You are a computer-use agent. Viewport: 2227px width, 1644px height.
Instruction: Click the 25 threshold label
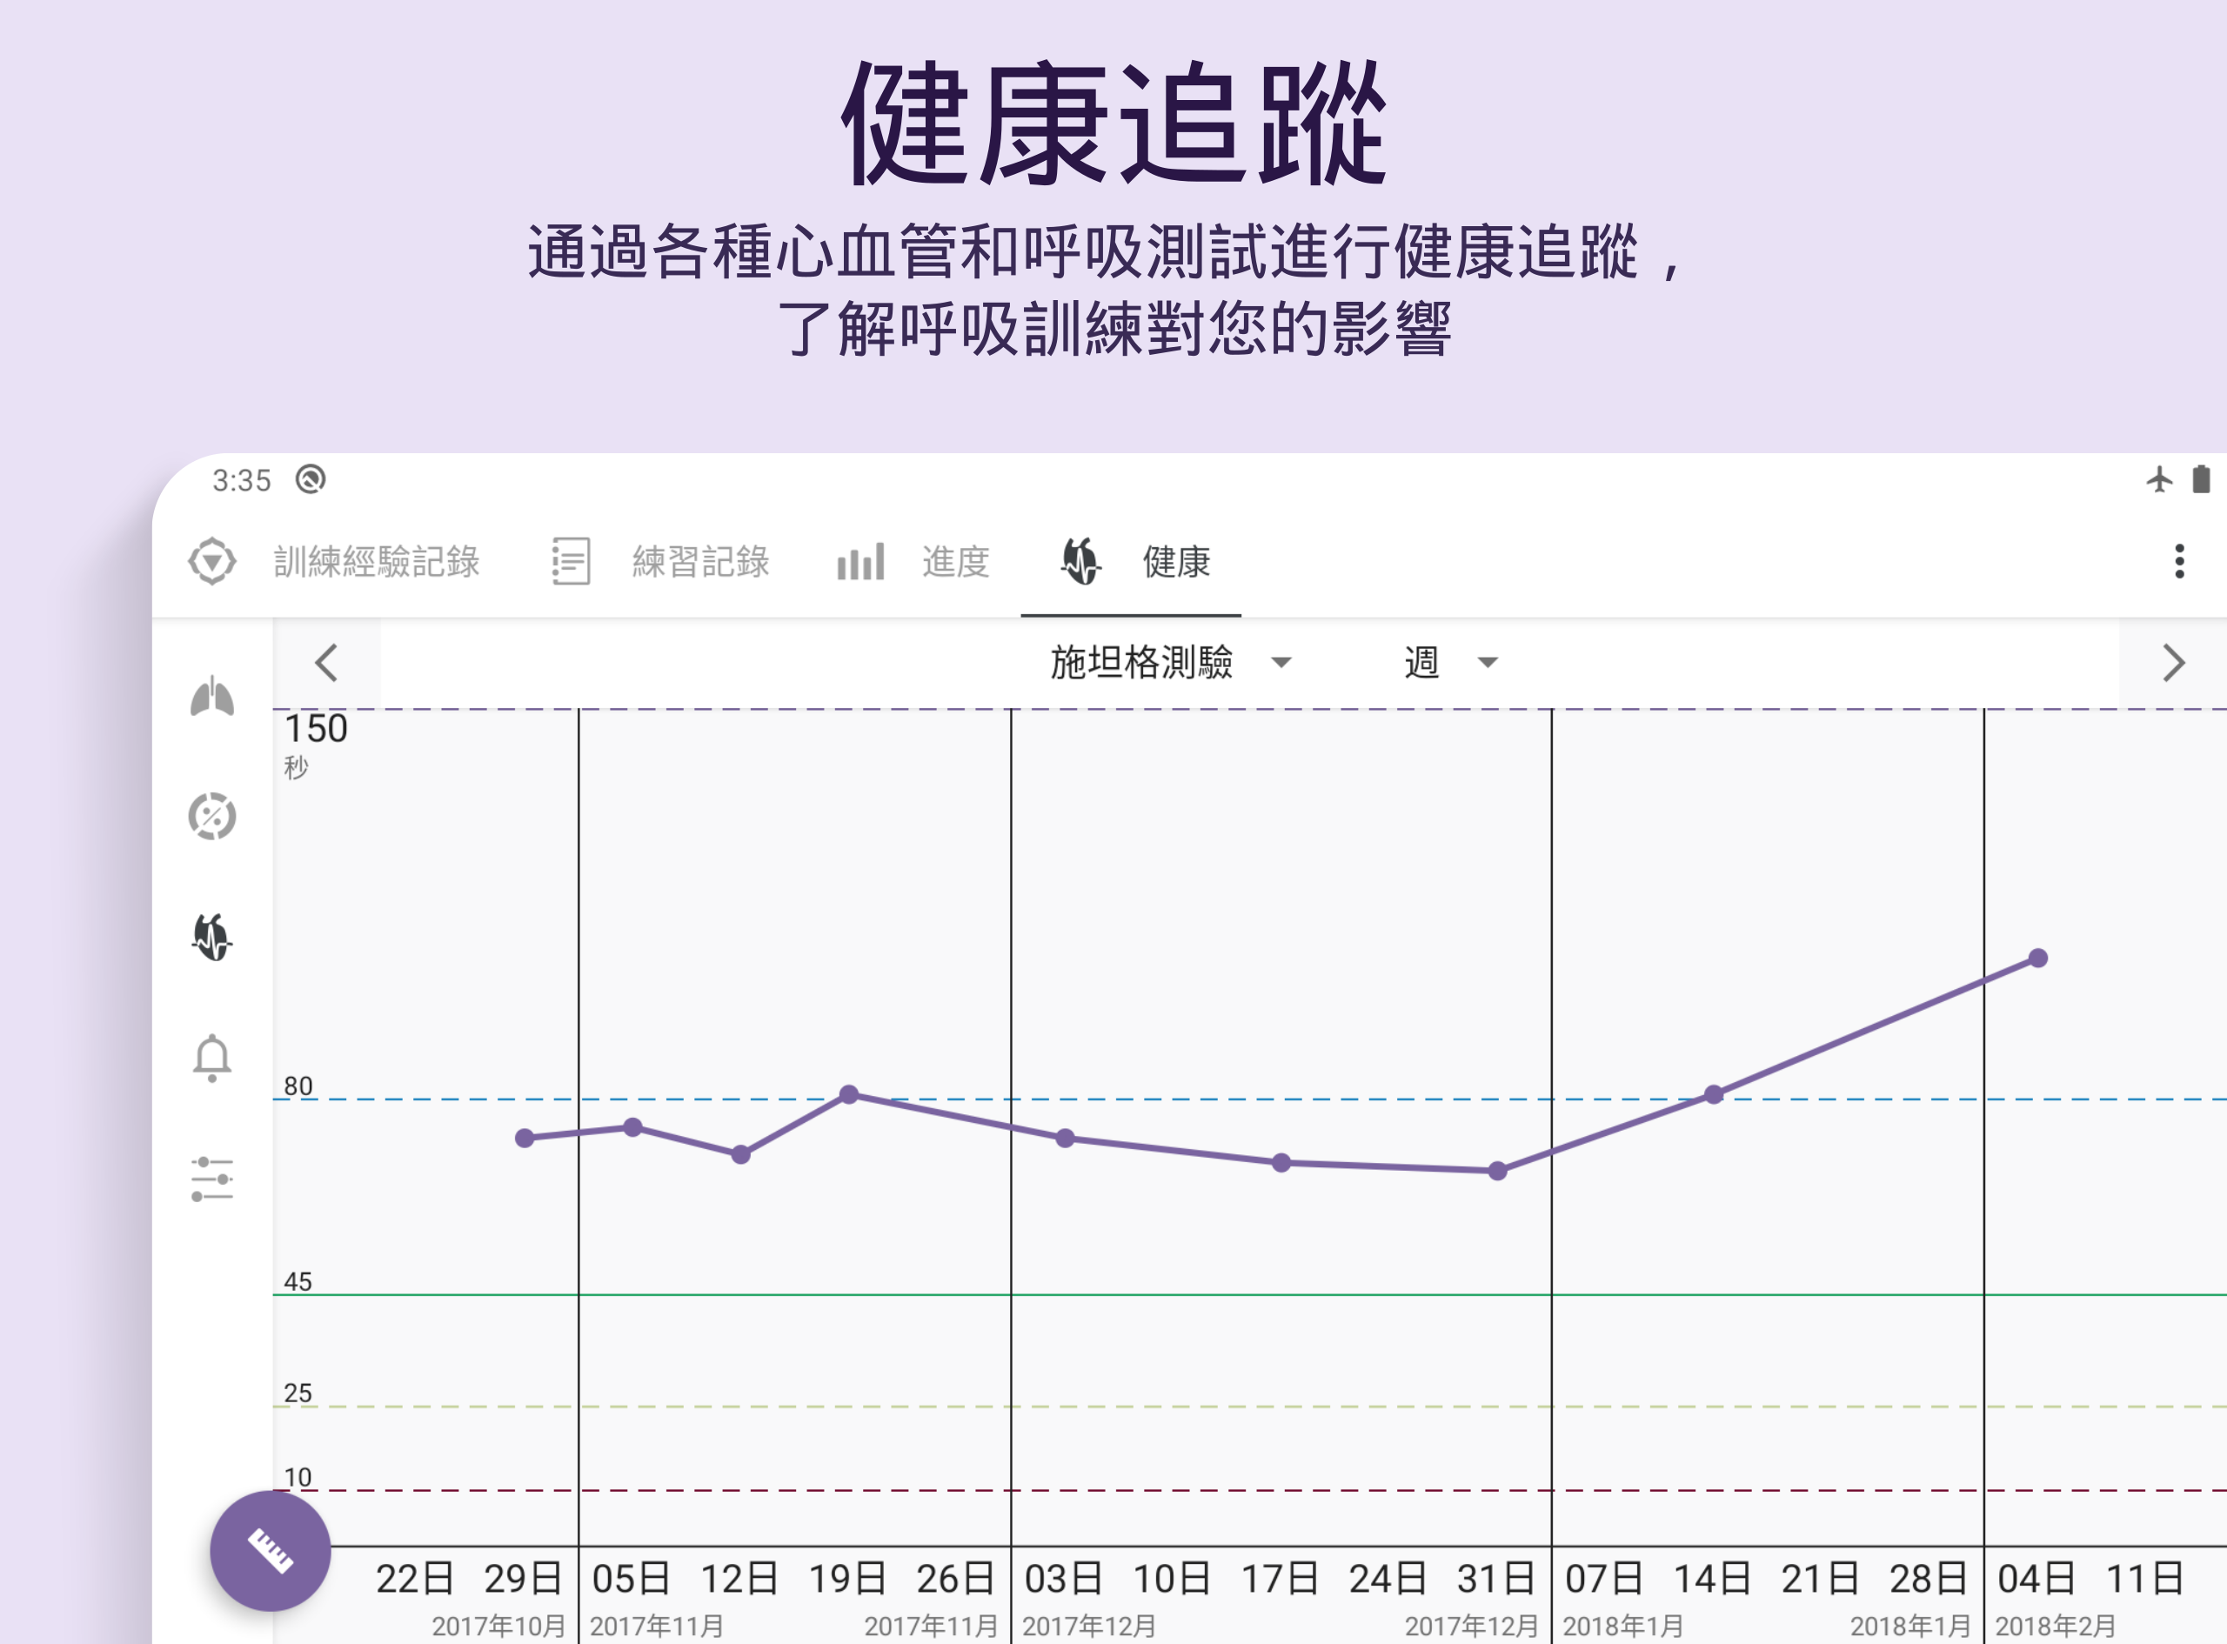click(x=298, y=1393)
